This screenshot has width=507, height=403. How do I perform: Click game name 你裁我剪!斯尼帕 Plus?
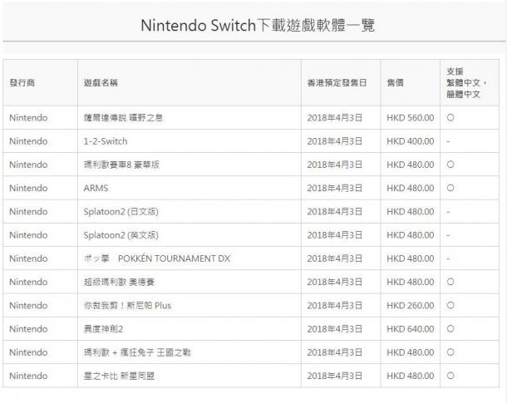pyautogui.click(x=127, y=306)
